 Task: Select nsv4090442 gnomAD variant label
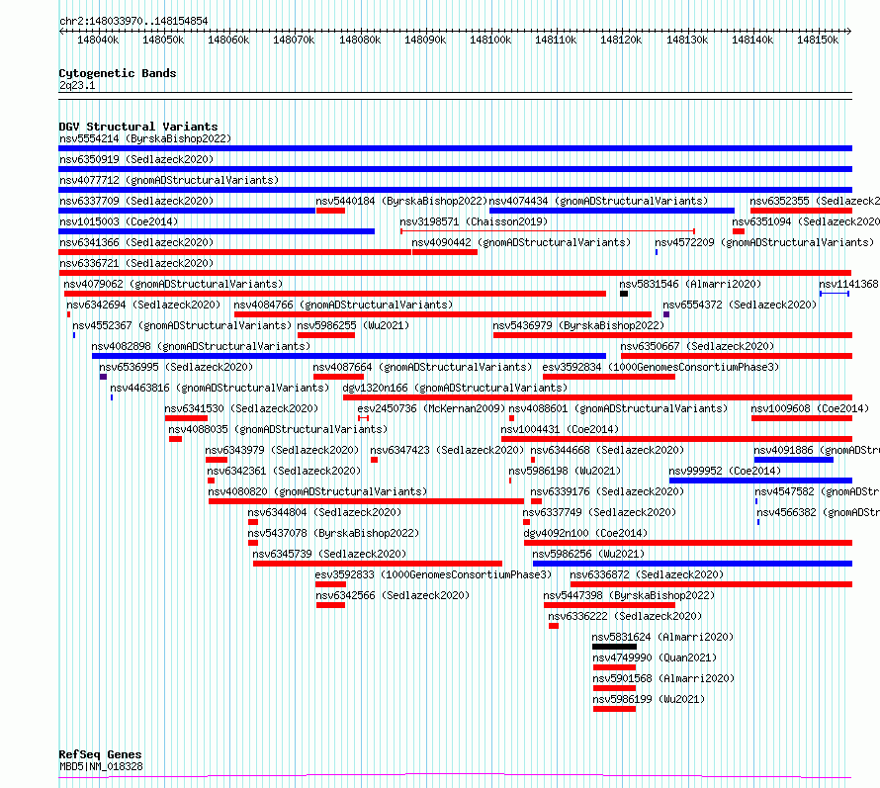(521, 242)
